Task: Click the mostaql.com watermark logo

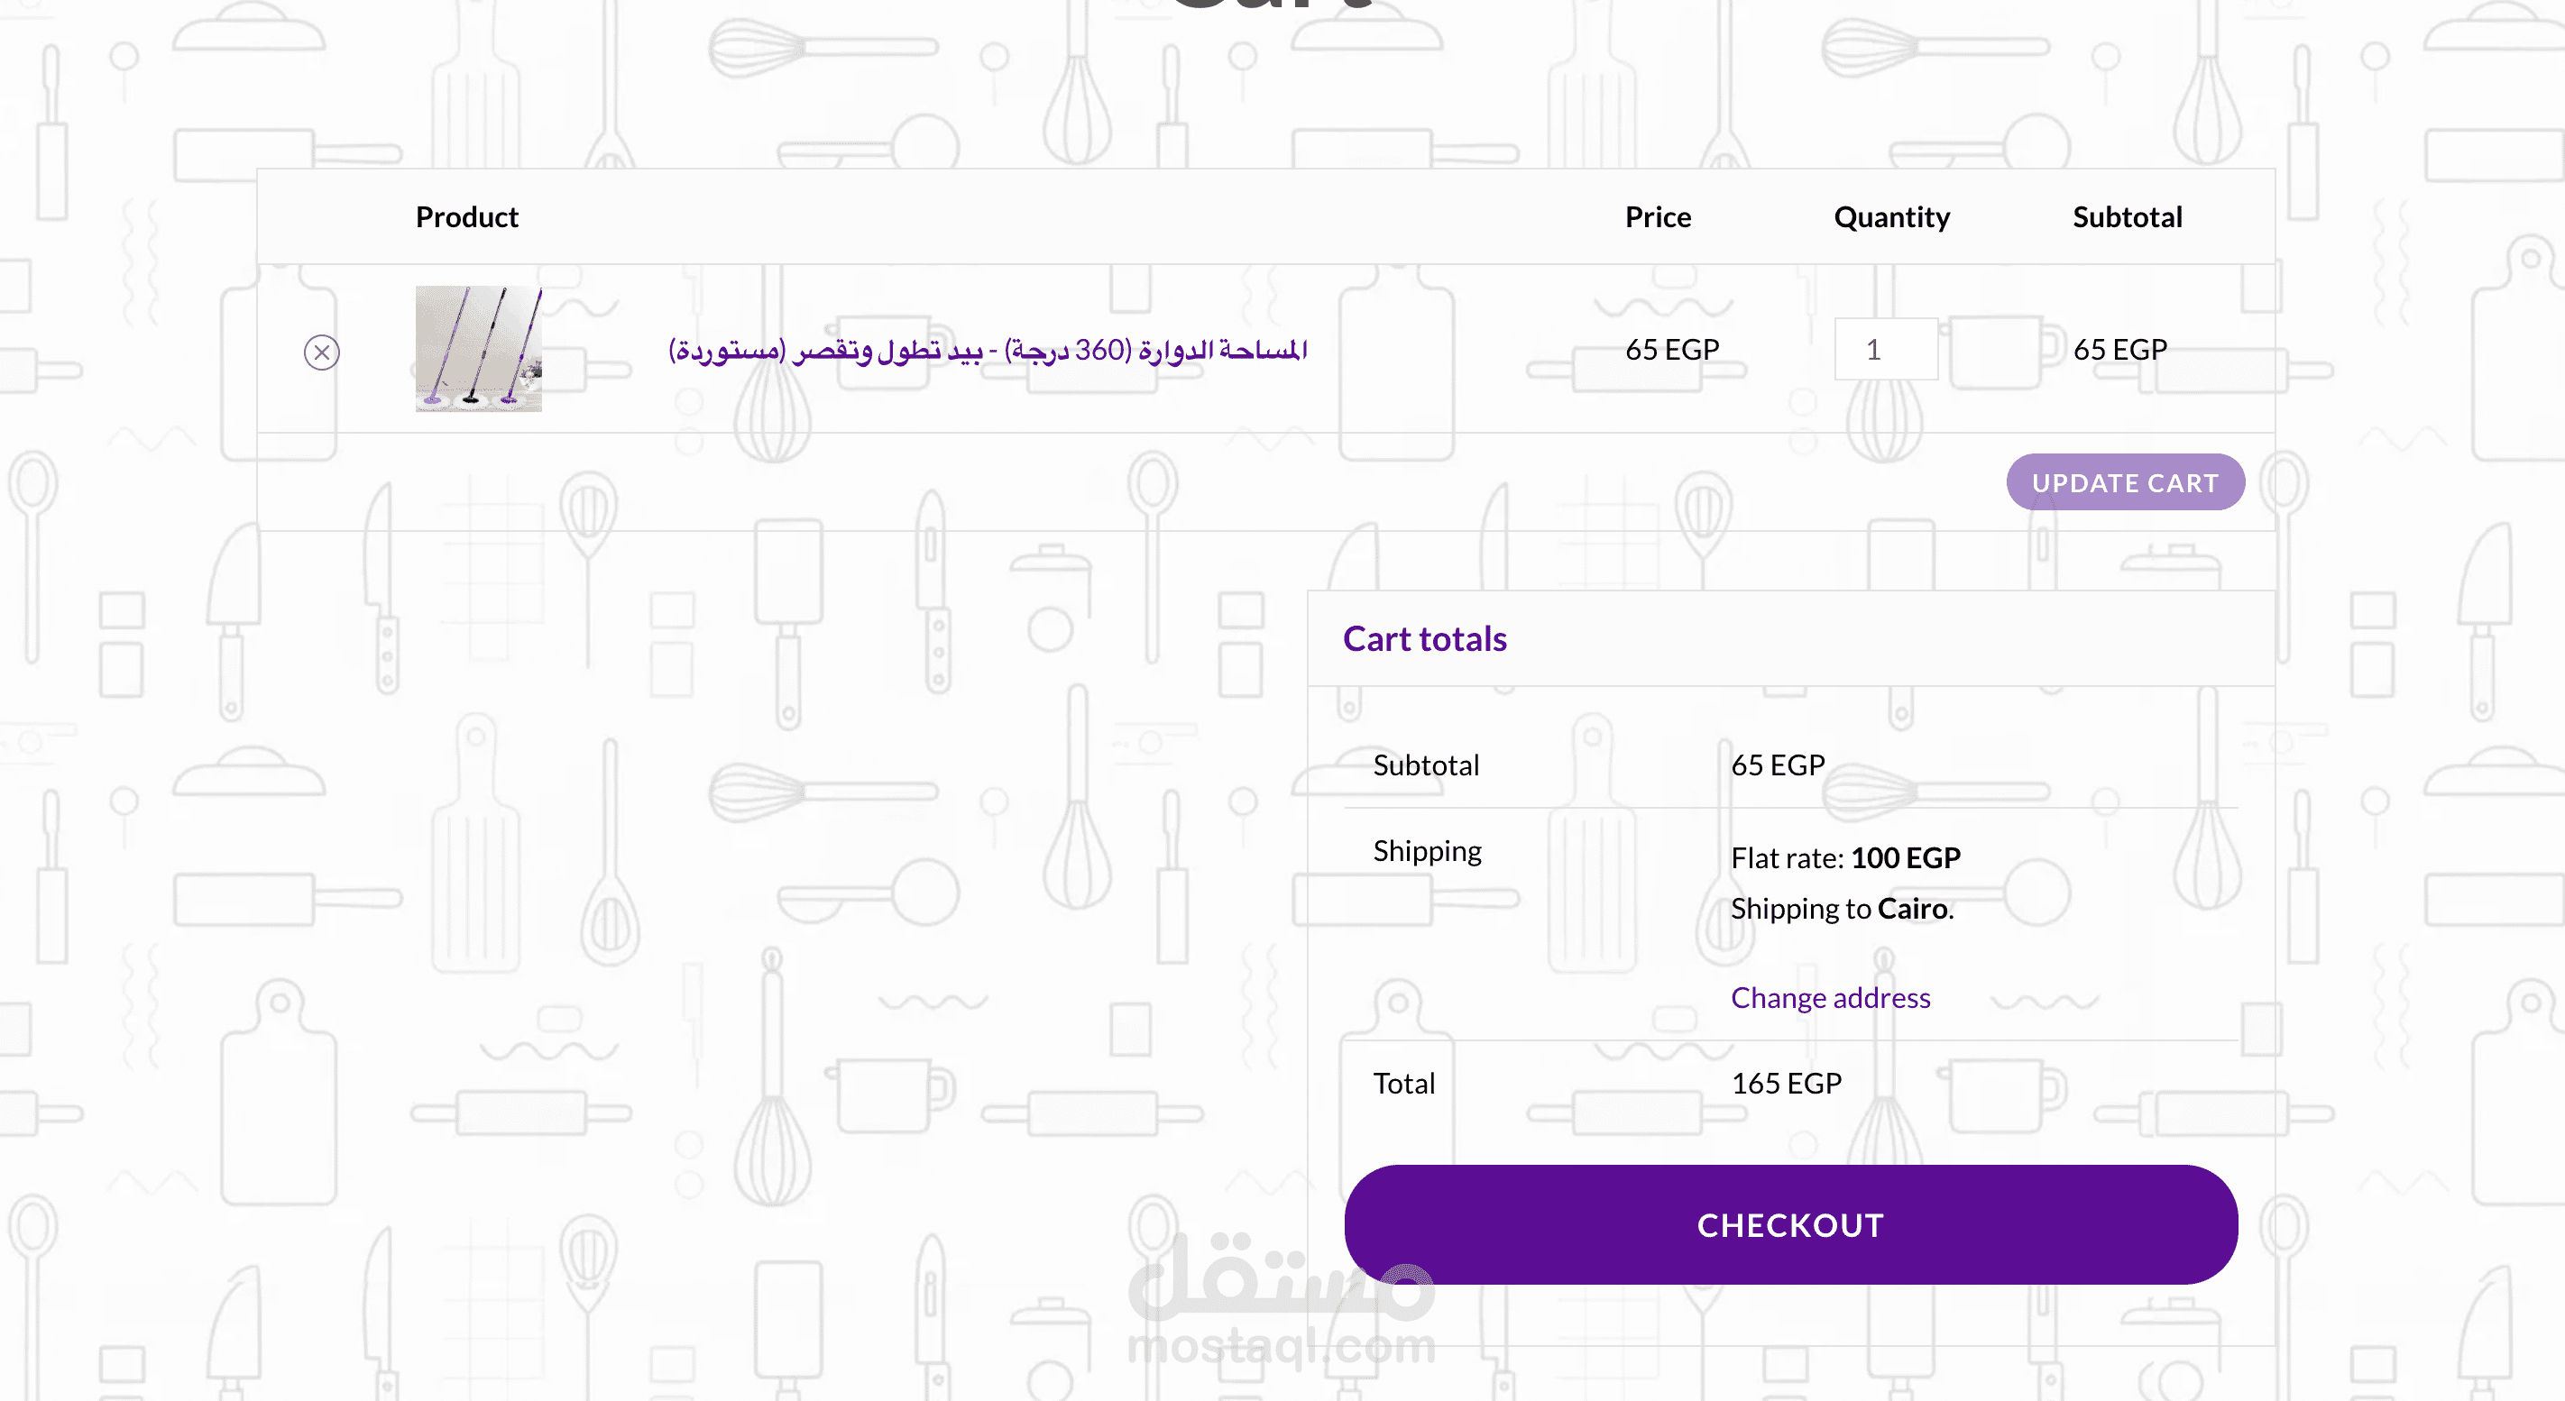Action: [x=1282, y=1304]
